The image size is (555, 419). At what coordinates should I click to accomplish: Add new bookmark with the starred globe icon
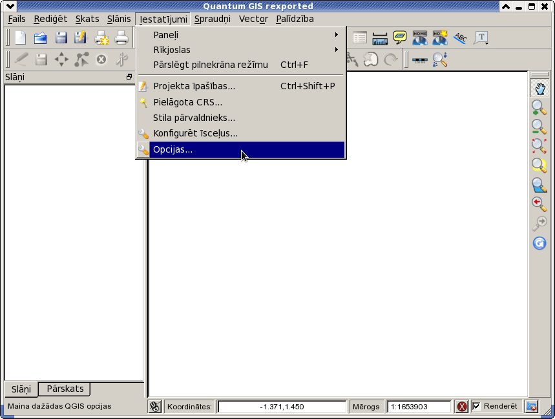(440, 38)
